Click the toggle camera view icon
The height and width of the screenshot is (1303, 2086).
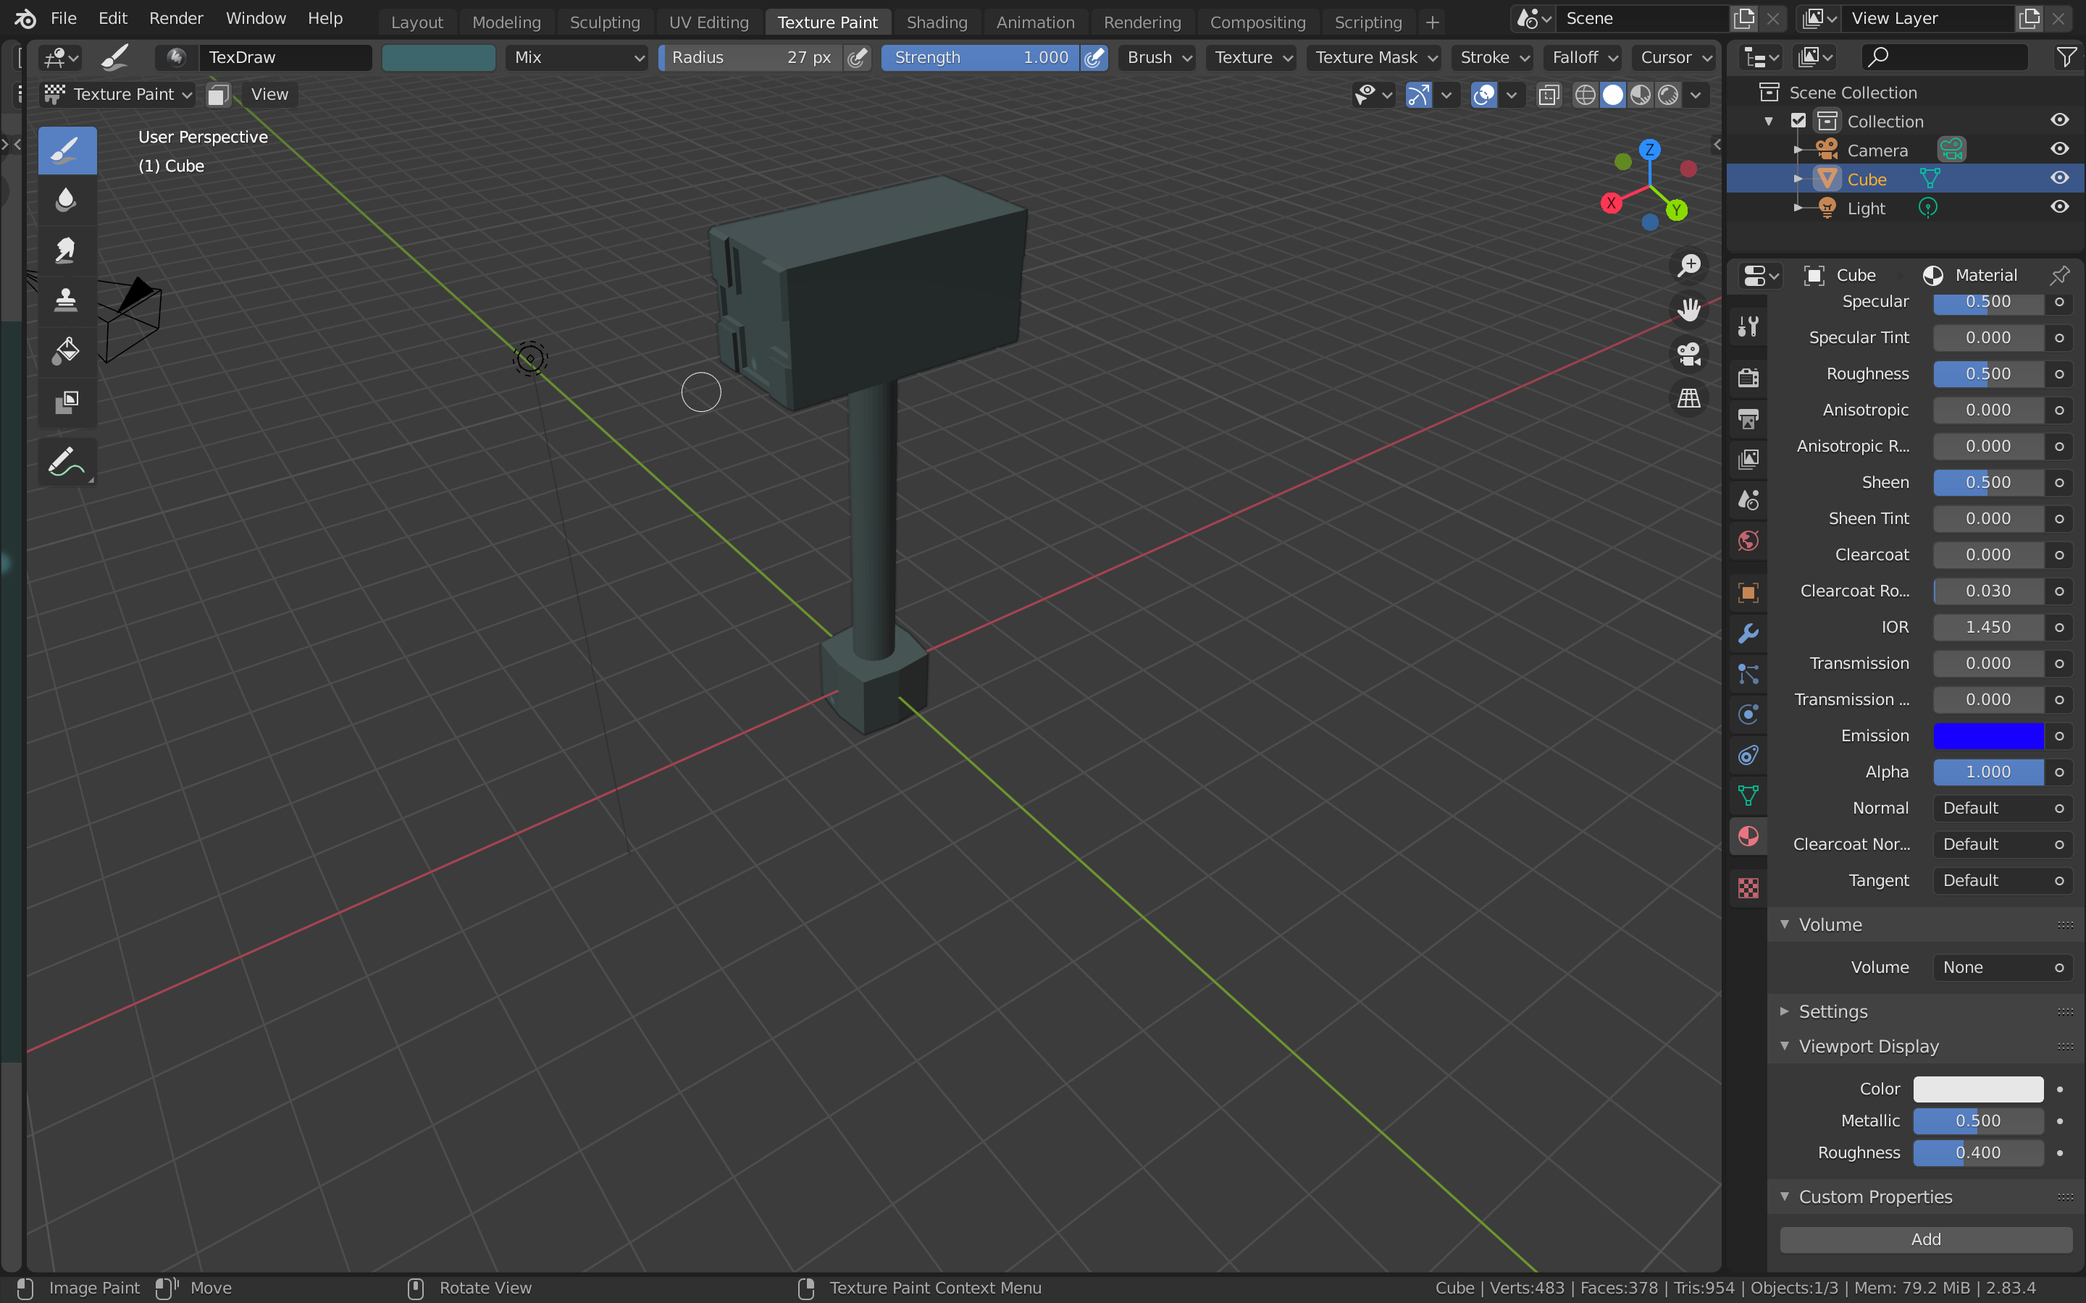pos(1688,353)
